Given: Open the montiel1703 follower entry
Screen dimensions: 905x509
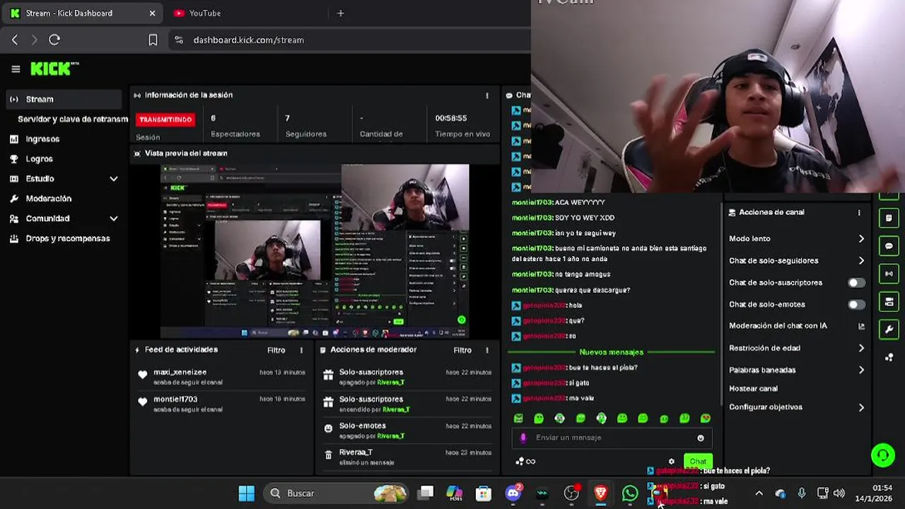Looking at the screenshot, I should coord(222,404).
